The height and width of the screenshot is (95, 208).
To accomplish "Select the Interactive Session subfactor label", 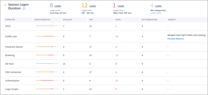I will point(14,47).
